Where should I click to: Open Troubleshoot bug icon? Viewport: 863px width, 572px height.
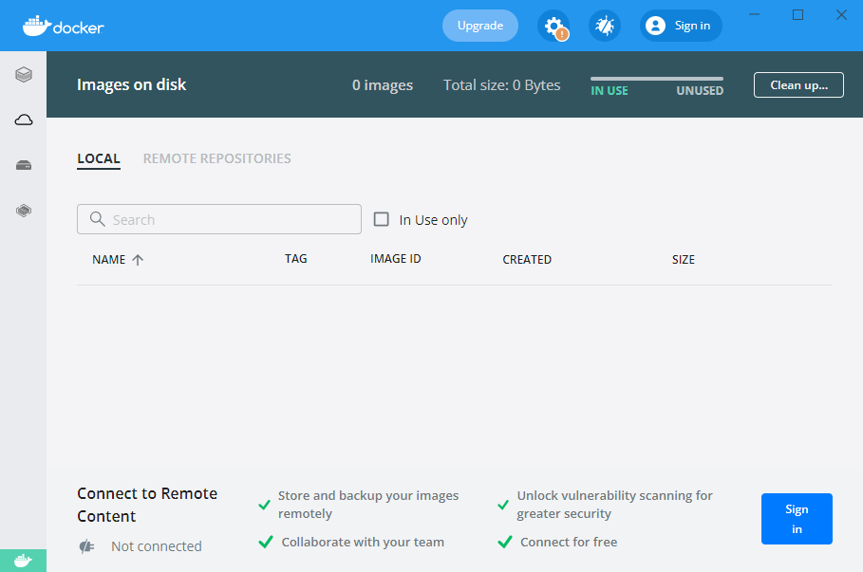pos(605,26)
